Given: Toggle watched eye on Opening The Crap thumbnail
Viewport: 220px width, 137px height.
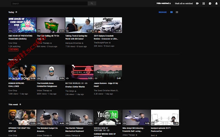Looking at the screenshot, I should point(11,123).
